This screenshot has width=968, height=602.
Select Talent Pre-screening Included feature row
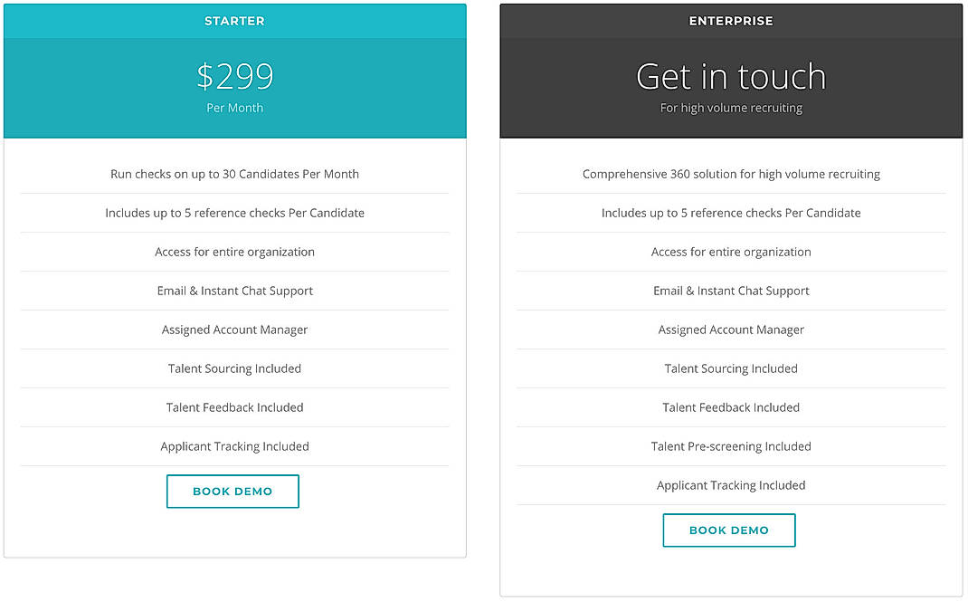pyautogui.click(x=730, y=446)
